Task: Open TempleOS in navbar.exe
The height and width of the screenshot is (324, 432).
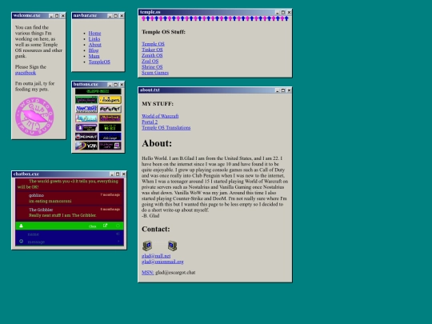Action: pos(99,62)
